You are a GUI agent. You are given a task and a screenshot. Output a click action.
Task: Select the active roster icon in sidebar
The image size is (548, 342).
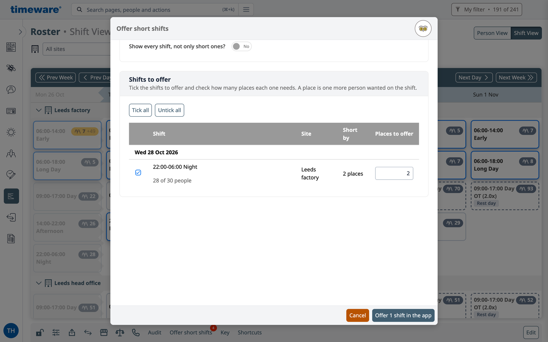coord(11,196)
